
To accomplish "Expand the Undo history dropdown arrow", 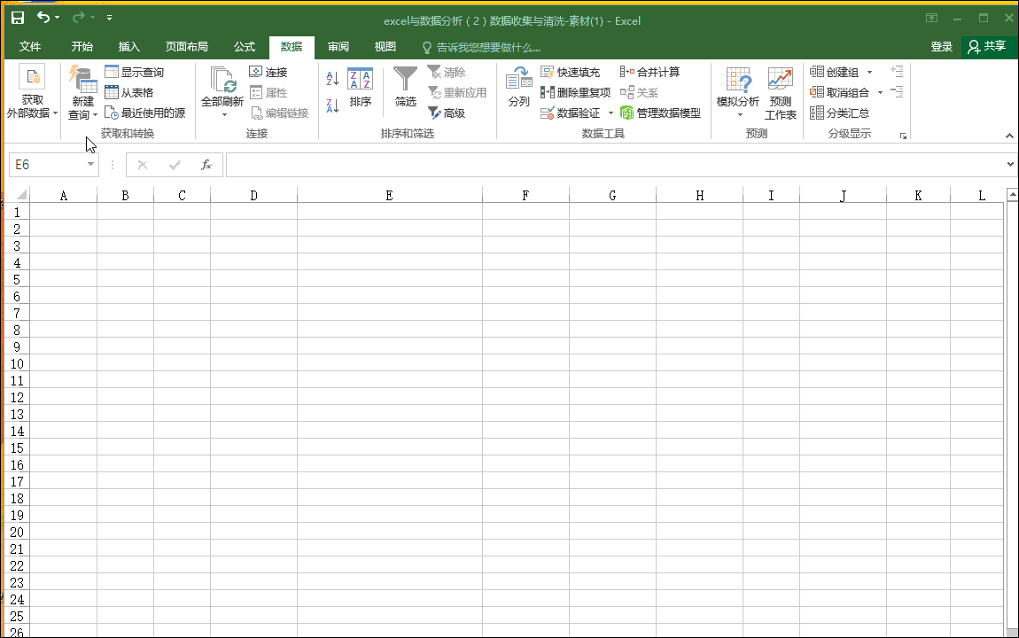I will (58, 18).
